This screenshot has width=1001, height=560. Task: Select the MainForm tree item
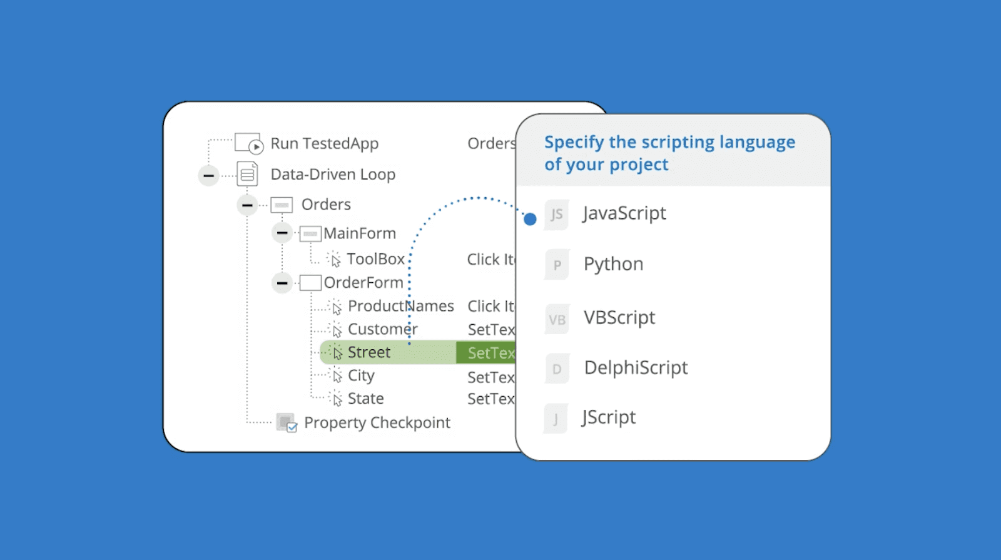pyautogui.click(x=360, y=233)
